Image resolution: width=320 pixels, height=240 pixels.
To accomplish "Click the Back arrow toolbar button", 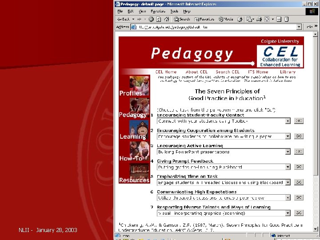I will coord(123,19).
